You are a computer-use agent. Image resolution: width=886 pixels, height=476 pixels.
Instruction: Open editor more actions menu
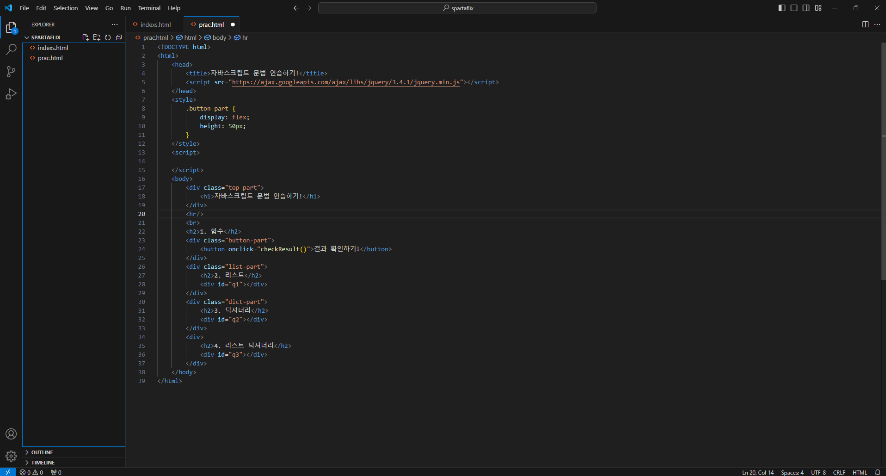[877, 25]
